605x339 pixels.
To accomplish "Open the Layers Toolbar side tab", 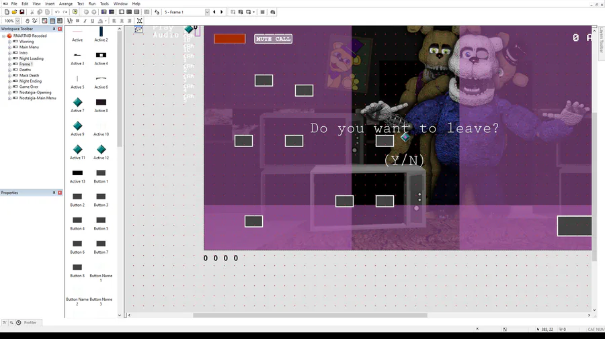I will (601, 40).
